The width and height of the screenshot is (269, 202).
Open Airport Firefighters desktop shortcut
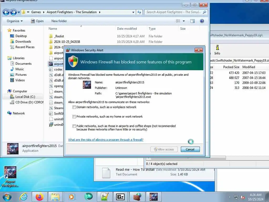10,176
